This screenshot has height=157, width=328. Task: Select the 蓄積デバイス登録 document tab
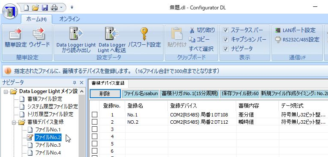[108, 83]
